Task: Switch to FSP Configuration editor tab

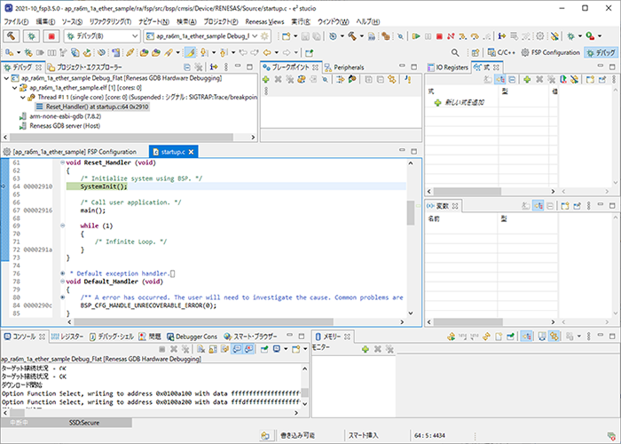Action: click(70, 152)
